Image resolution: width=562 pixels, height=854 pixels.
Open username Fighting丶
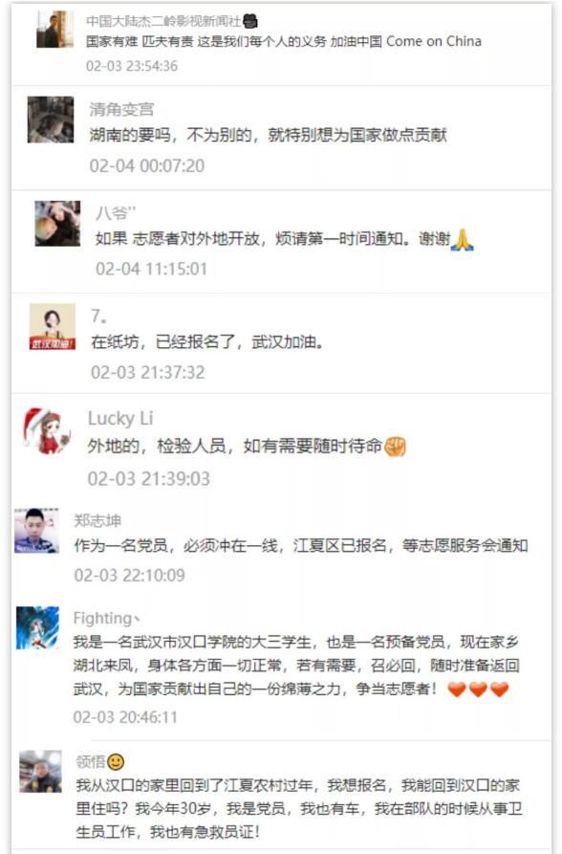click(x=107, y=618)
